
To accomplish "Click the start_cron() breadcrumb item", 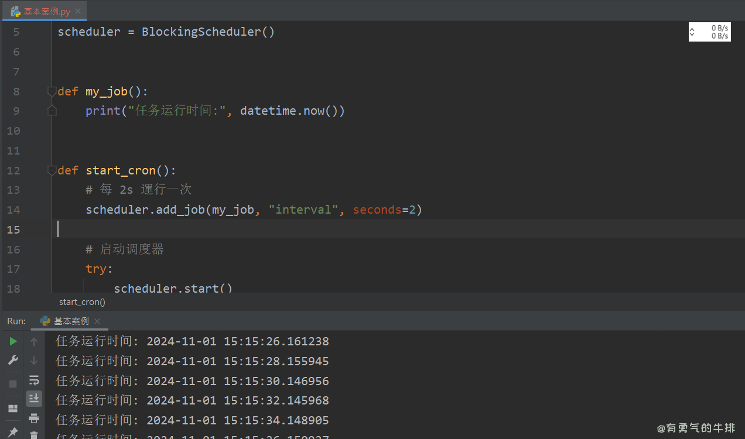I will [81, 301].
